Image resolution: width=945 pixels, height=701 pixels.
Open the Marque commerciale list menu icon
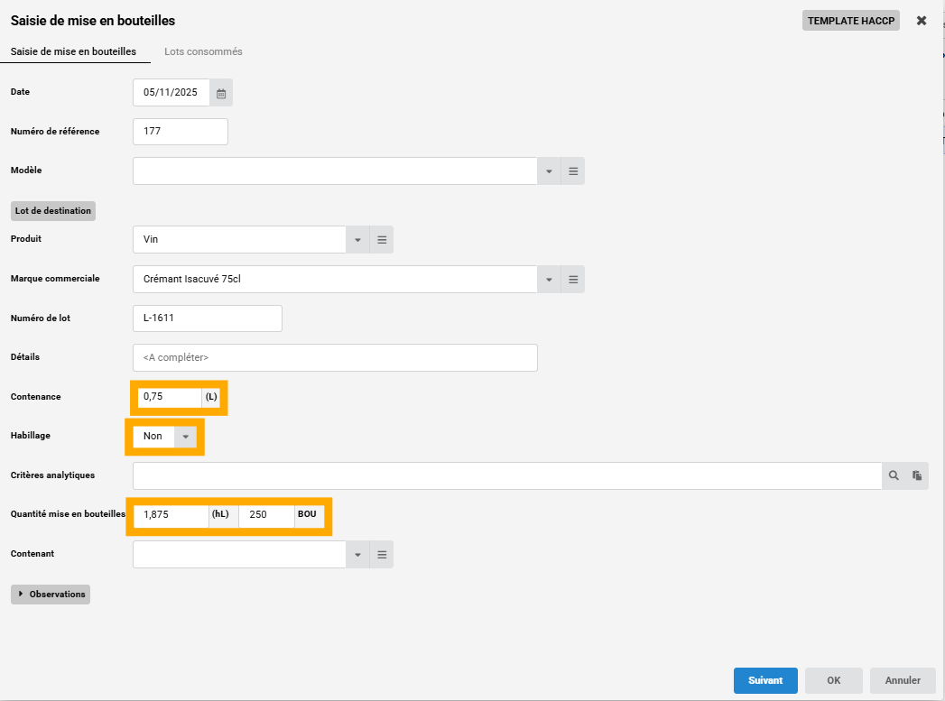point(573,280)
